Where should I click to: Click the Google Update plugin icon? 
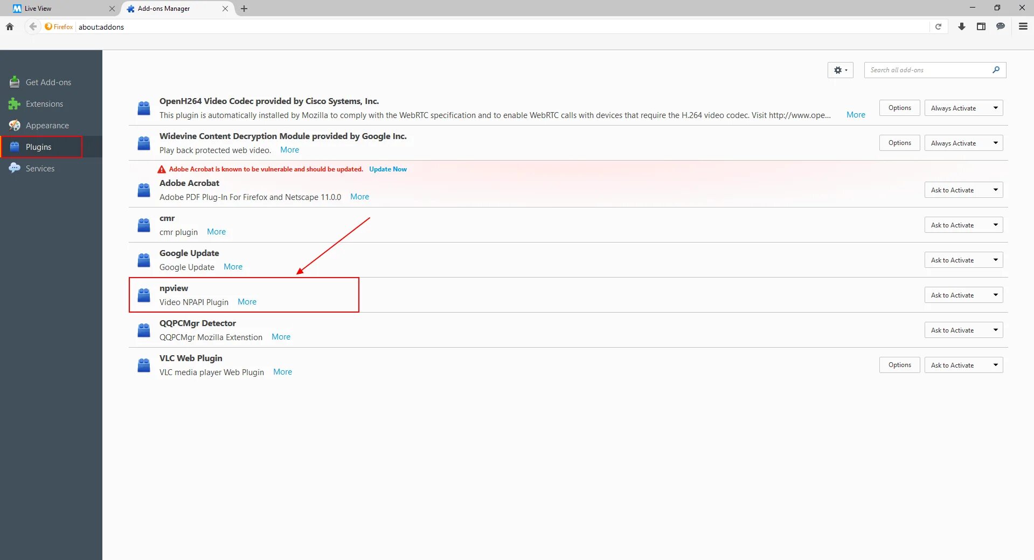(144, 260)
